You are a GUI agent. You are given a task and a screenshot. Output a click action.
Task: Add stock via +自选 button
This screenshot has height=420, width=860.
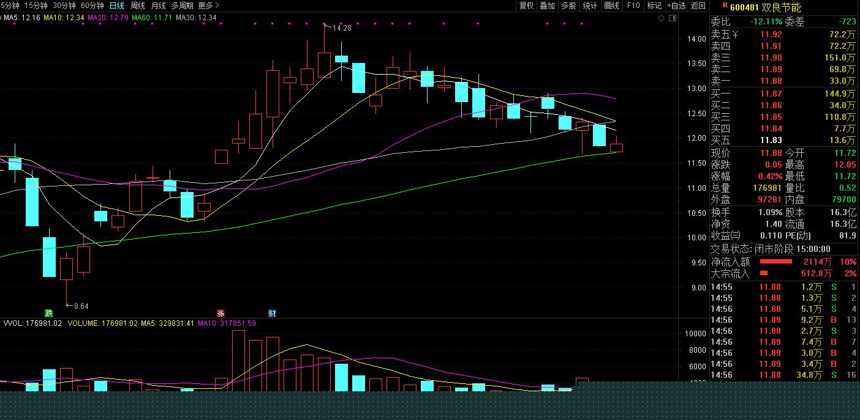(x=676, y=6)
